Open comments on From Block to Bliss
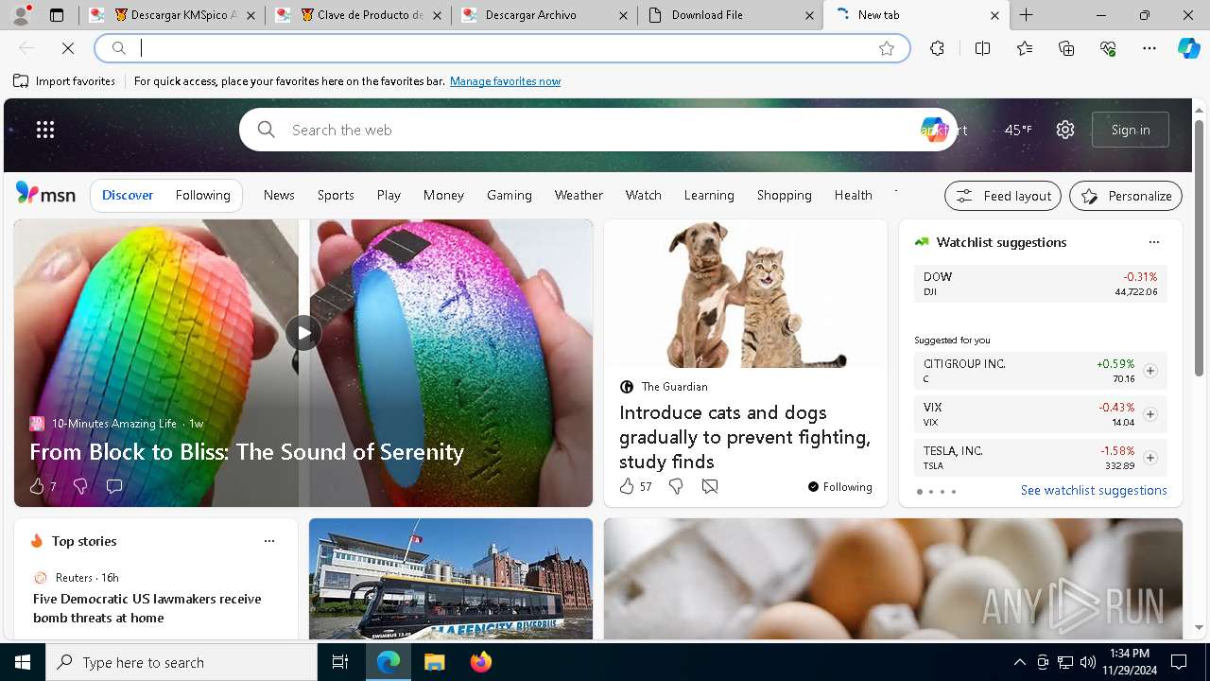 pos(114,486)
